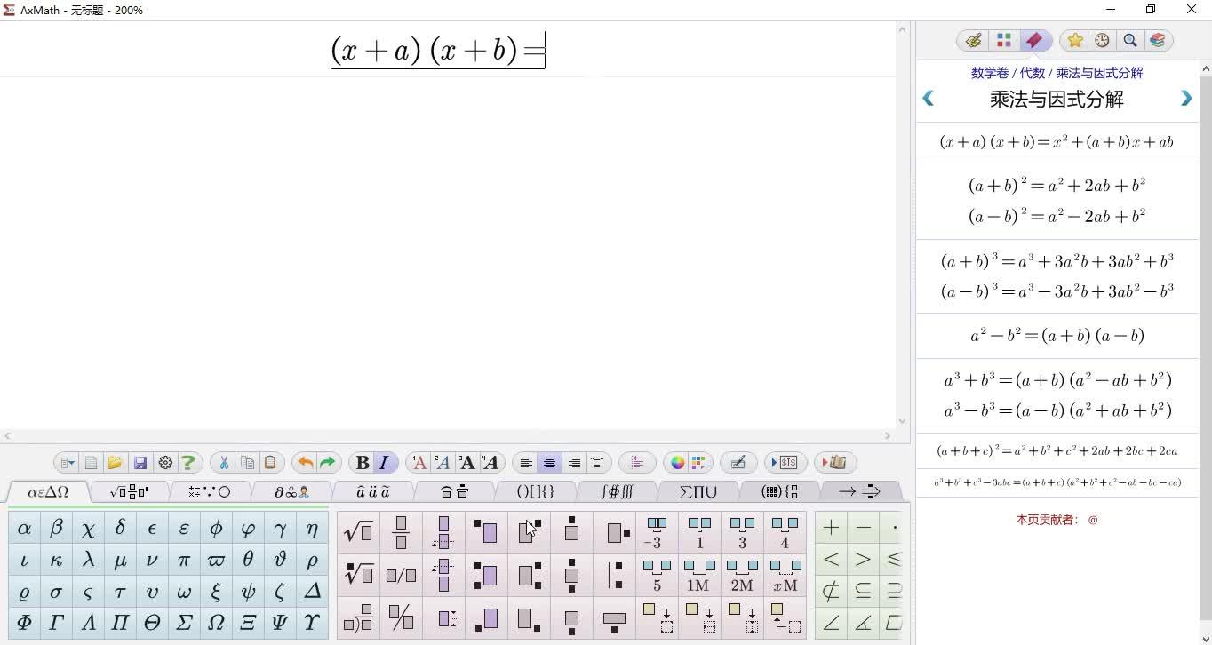Click the search magnifier icon
Screen dimensions: 1212x645
[x=1130, y=40]
